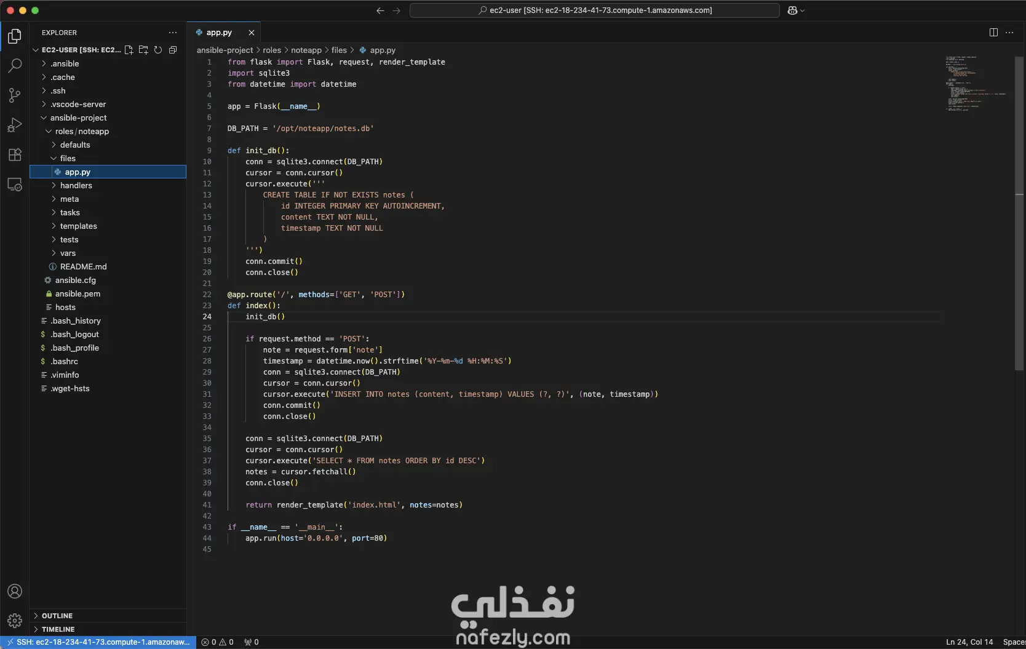
Task: Collapse all folders in Explorer
Action: pos(173,50)
